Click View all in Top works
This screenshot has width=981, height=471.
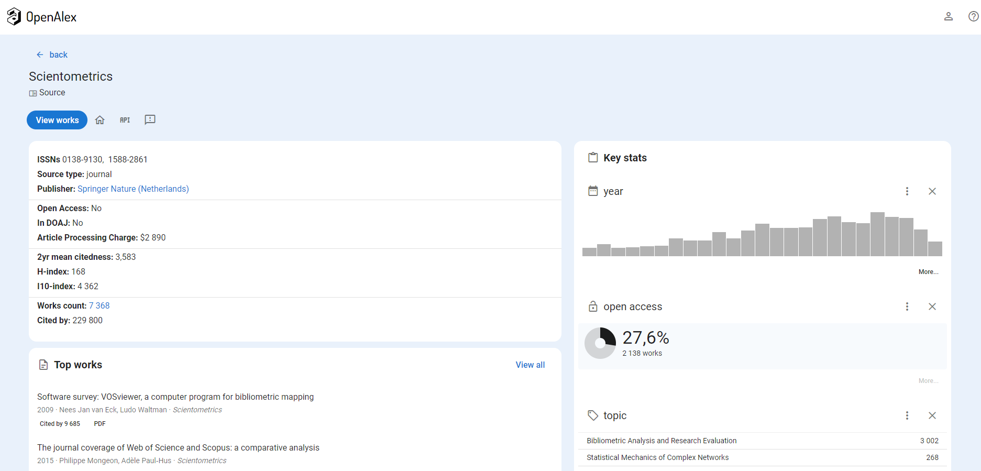[530, 365]
